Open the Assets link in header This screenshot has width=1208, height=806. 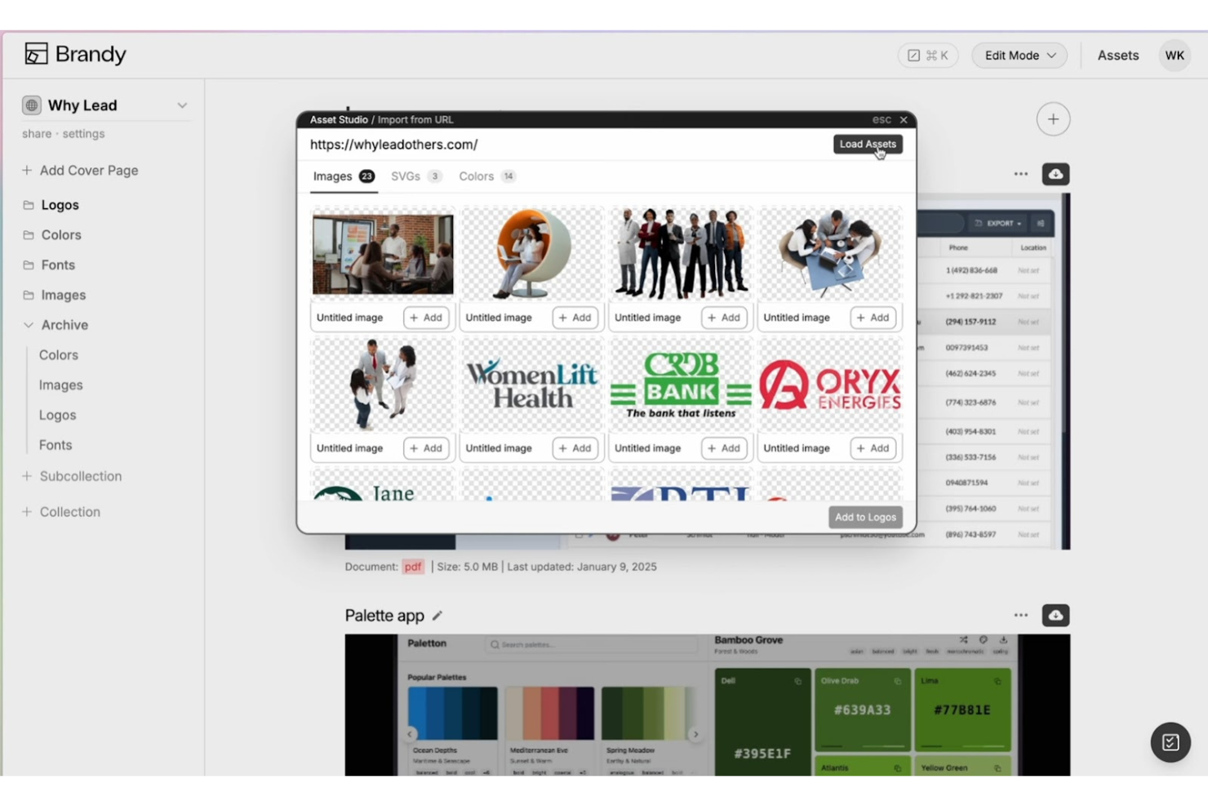(1117, 56)
